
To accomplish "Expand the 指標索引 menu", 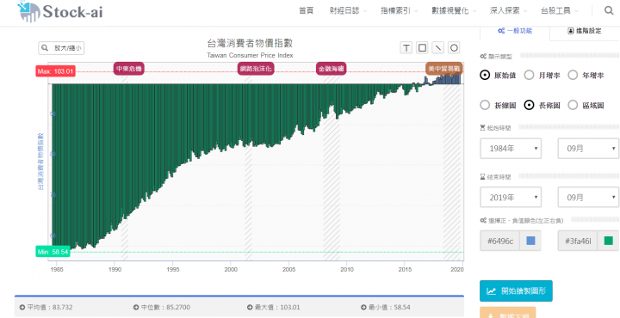I will (400, 11).
